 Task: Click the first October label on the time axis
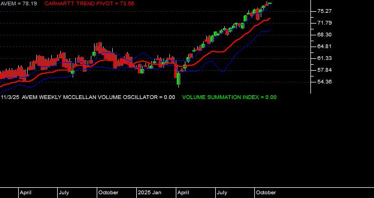(108, 193)
